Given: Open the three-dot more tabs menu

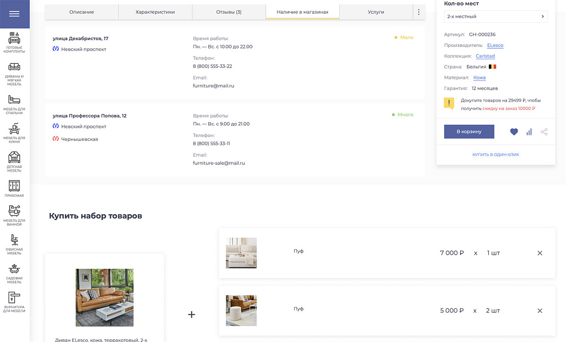Looking at the screenshot, I should 419,12.
